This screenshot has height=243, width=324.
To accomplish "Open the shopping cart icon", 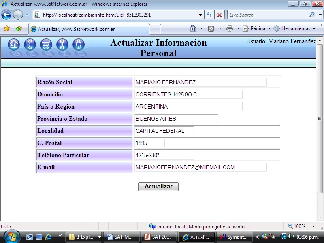I will (46, 45).
